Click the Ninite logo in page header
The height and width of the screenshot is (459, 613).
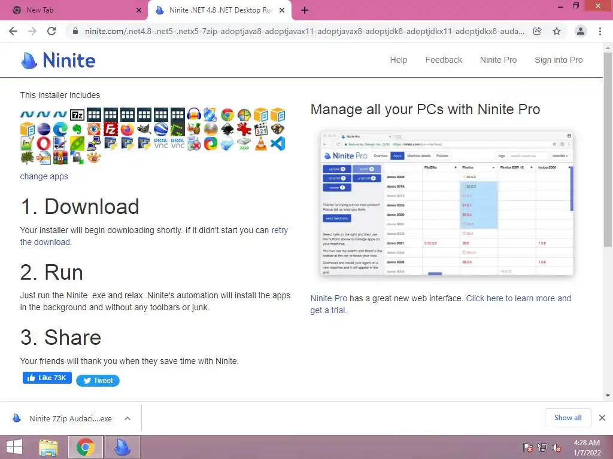click(58, 60)
